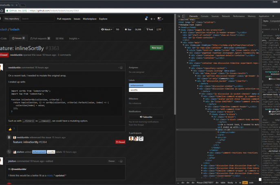This screenshot has width=280, height=185.
Task: Expand the code element node
Action: pos(218,132)
